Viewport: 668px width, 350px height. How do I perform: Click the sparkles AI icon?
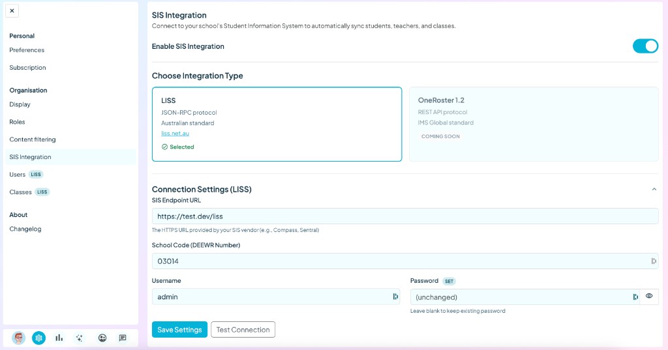point(79,338)
